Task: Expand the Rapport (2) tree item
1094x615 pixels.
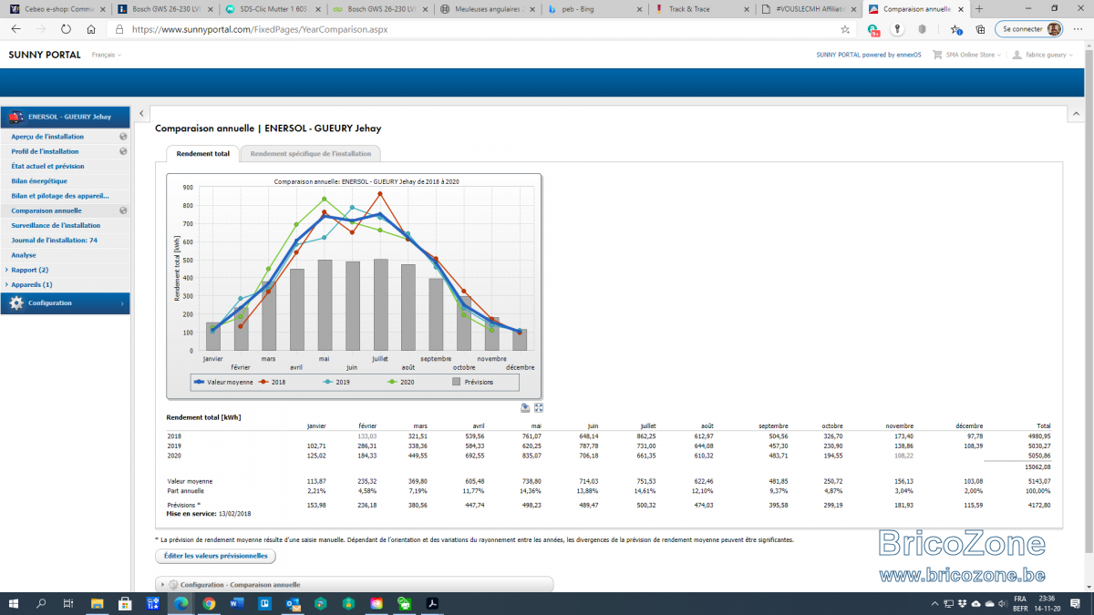Action: 27,270
